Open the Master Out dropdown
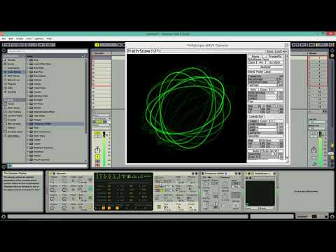 click(317, 128)
